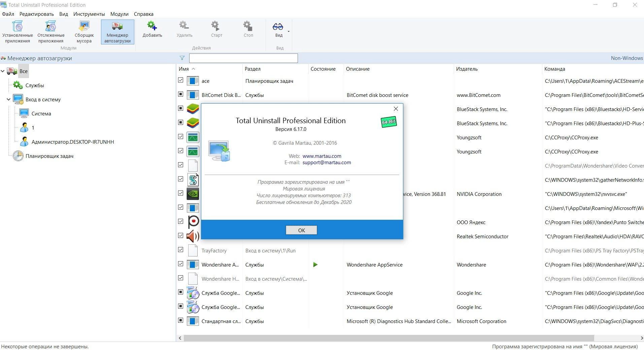644x350 pixels.
Task: Select Администратор.DESKTOP-IR7UNHH tree item
Action: pyautogui.click(x=73, y=142)
